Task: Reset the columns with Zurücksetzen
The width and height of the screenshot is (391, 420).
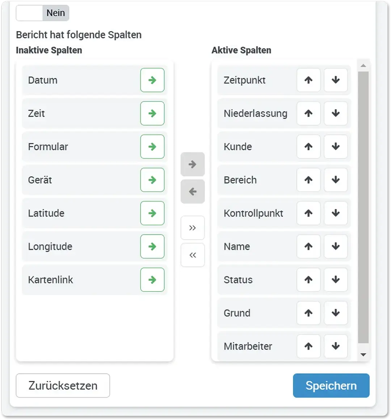Action: point(63,386)
